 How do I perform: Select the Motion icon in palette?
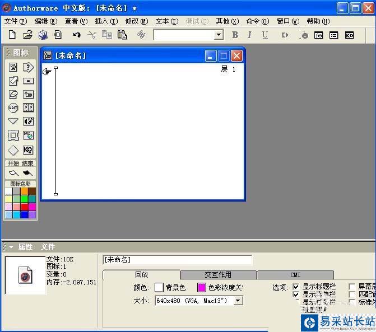[x=13, y=81]
